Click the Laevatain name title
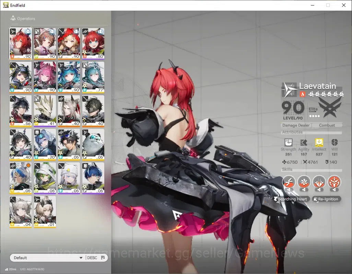The image size is (352, 274). point(317,86)
